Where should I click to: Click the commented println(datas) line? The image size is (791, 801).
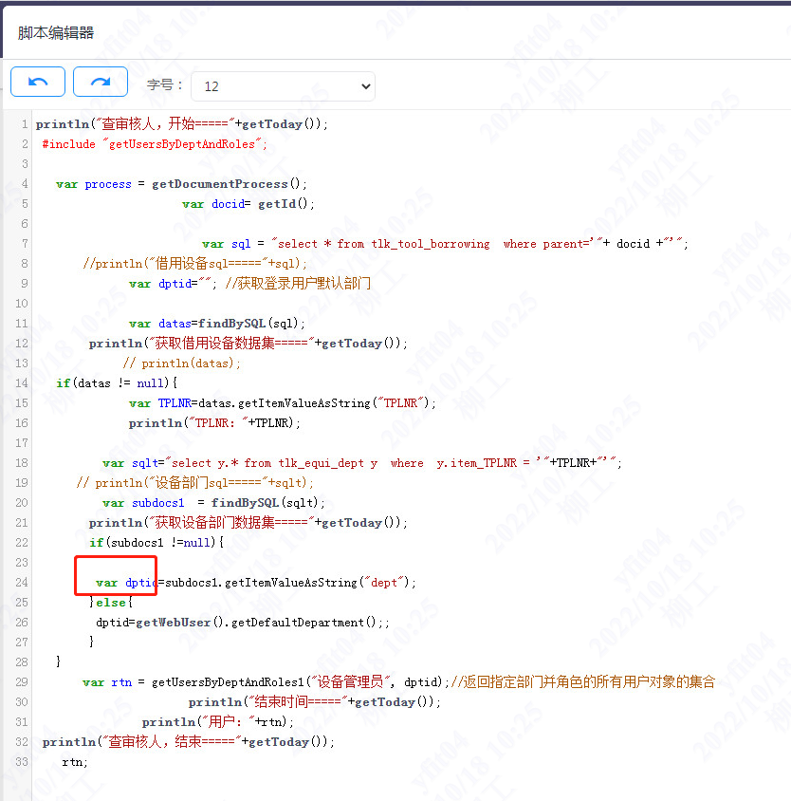[x=181, y=363]
